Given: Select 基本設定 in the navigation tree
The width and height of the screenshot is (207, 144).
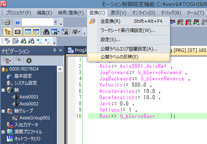Looking at the screenshot, I should click(23, 76).
